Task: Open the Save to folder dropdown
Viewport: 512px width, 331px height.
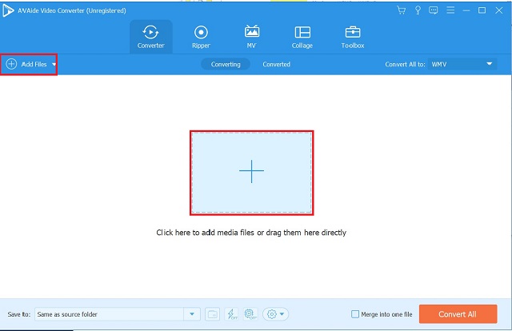Action: click(192, 314)
